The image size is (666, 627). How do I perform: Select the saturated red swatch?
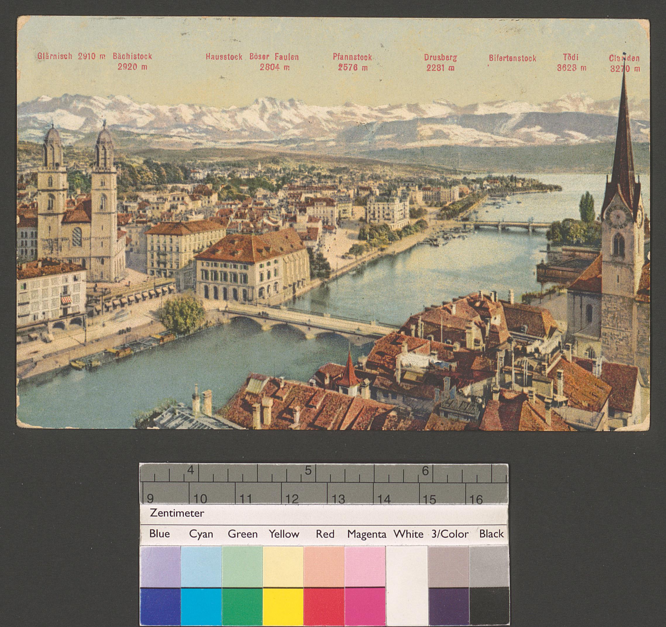click(324, 606)
